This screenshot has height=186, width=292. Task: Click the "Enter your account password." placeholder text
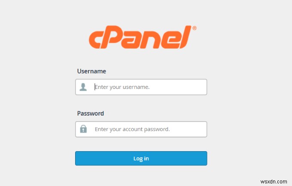(x=132, y=129)
